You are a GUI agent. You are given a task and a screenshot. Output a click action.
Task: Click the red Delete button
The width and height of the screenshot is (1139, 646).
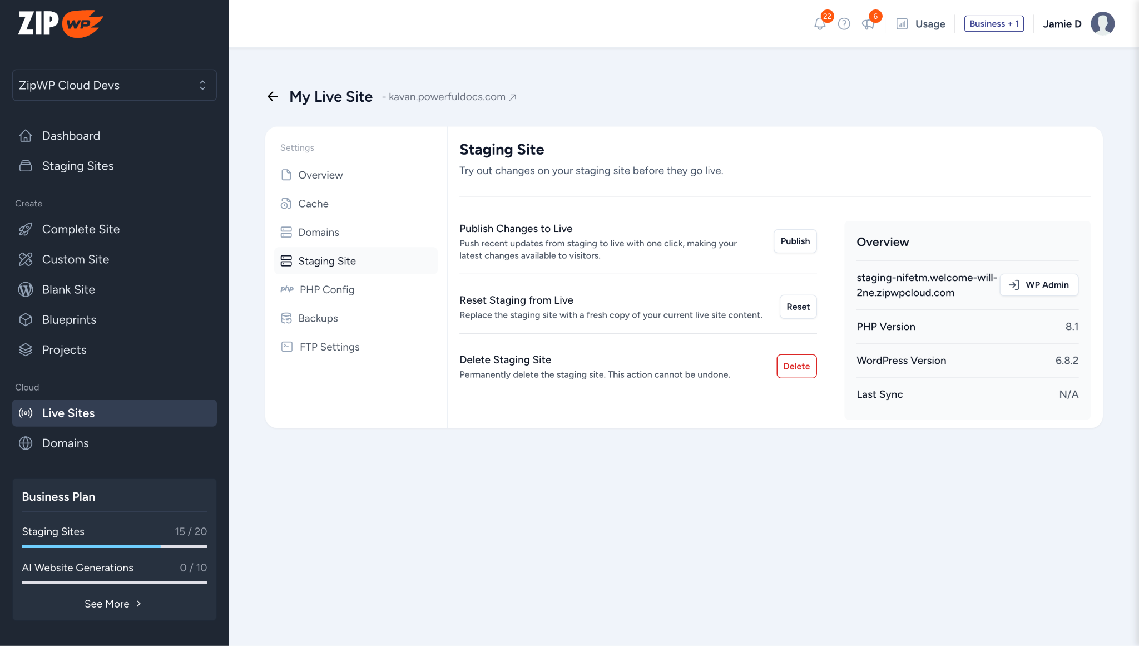coord(796,366)
